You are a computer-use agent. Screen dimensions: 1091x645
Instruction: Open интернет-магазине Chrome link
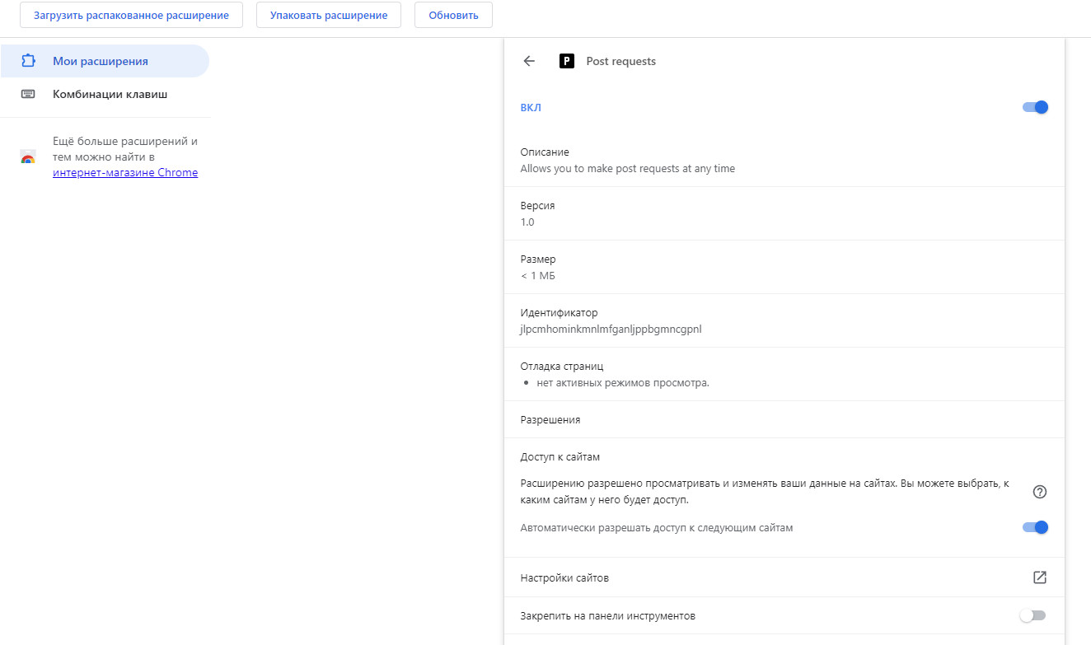(x=125, y=173)
